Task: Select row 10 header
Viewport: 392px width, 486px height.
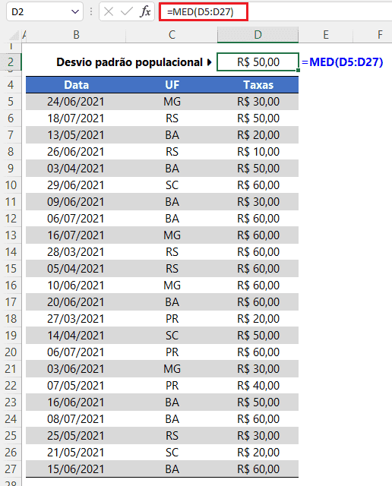Action: (11, 185)
